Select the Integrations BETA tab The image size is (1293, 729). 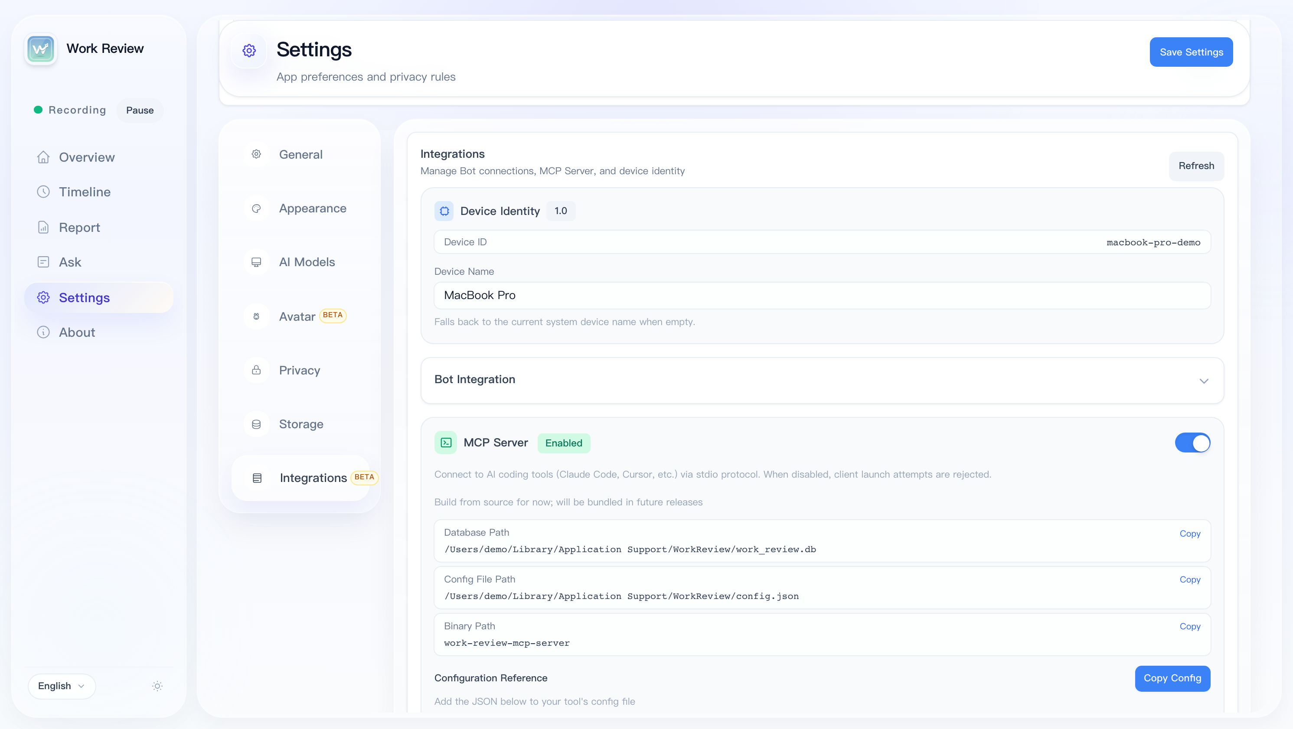pyautogui.click(x=300, y=478)
